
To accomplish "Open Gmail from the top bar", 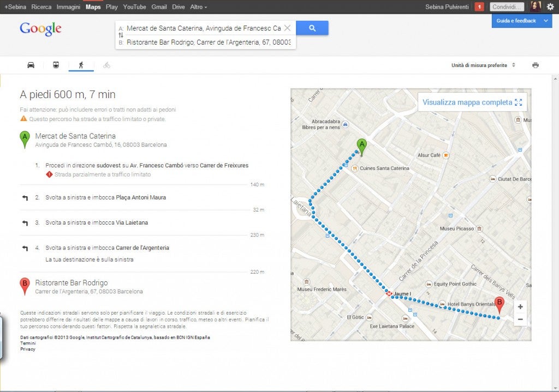I will [x=159, y=7].
